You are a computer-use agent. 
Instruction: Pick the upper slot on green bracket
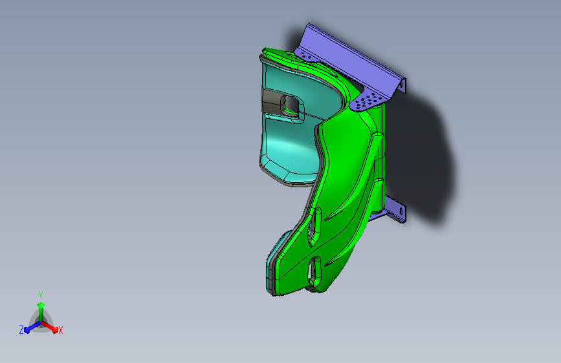[315, 227]
